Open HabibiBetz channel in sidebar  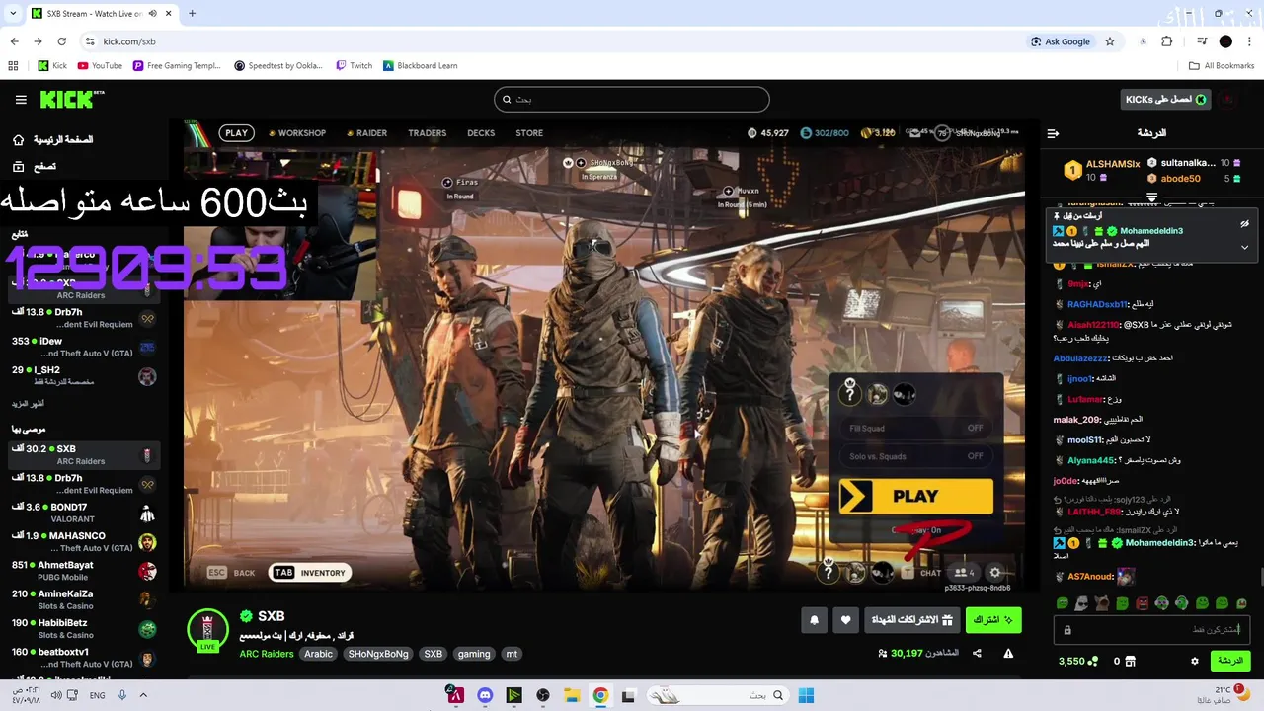(x=83, y=629)
